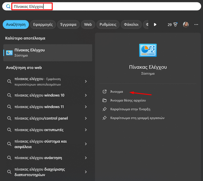Click search icon beside πίνακας ελέγχου windows 10
This screenshot has width=203, height=181.
[9, 95]
